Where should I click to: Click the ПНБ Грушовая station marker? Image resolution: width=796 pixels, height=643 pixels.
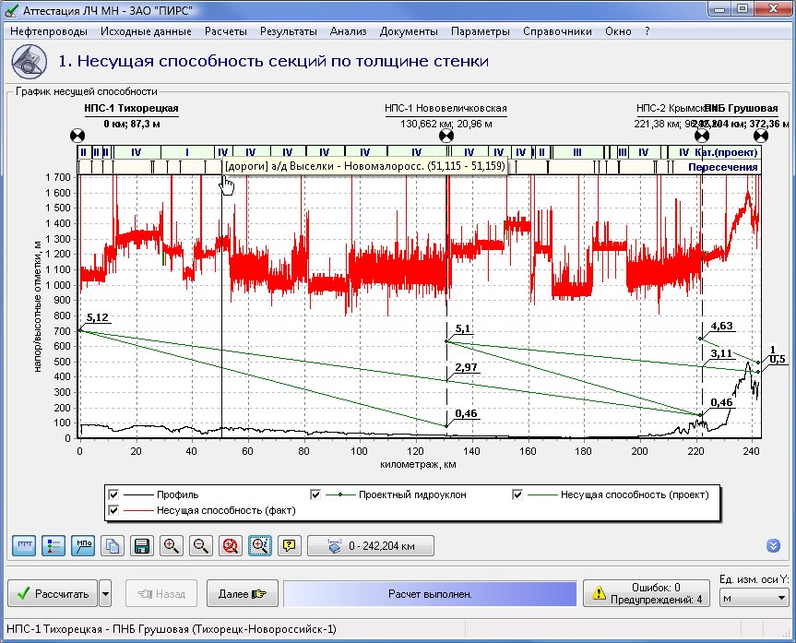point(760,136)
